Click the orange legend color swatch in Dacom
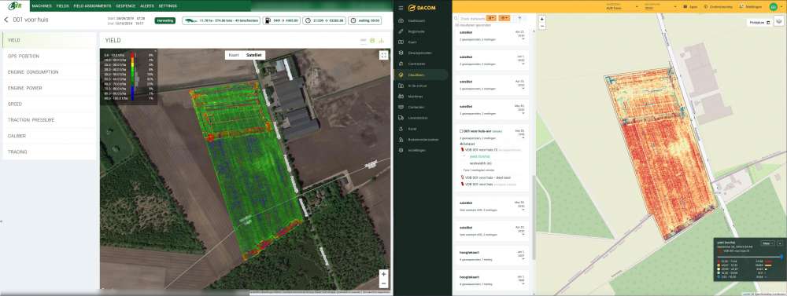Screen dimensions: 787x296 pos(719,265)
